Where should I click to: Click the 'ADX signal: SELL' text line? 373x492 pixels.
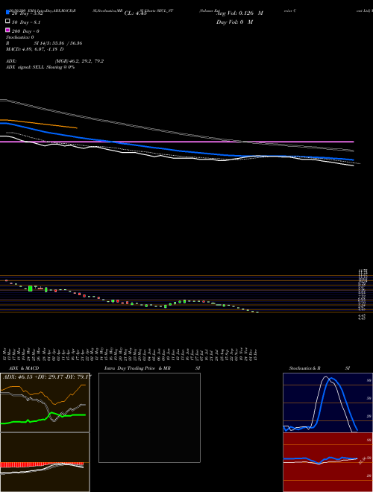pos(40,67)
